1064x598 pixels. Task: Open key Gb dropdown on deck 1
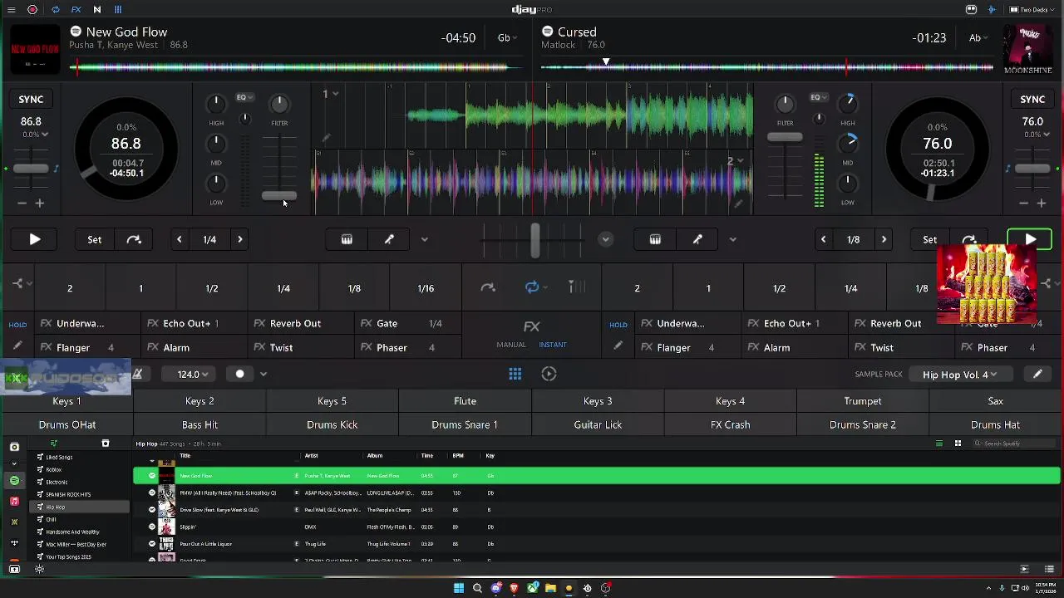[507, 37]
